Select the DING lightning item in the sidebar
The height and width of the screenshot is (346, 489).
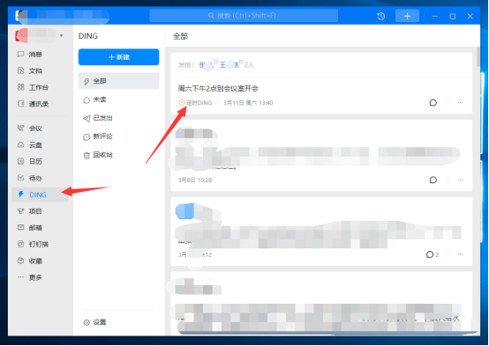(40, 195)
